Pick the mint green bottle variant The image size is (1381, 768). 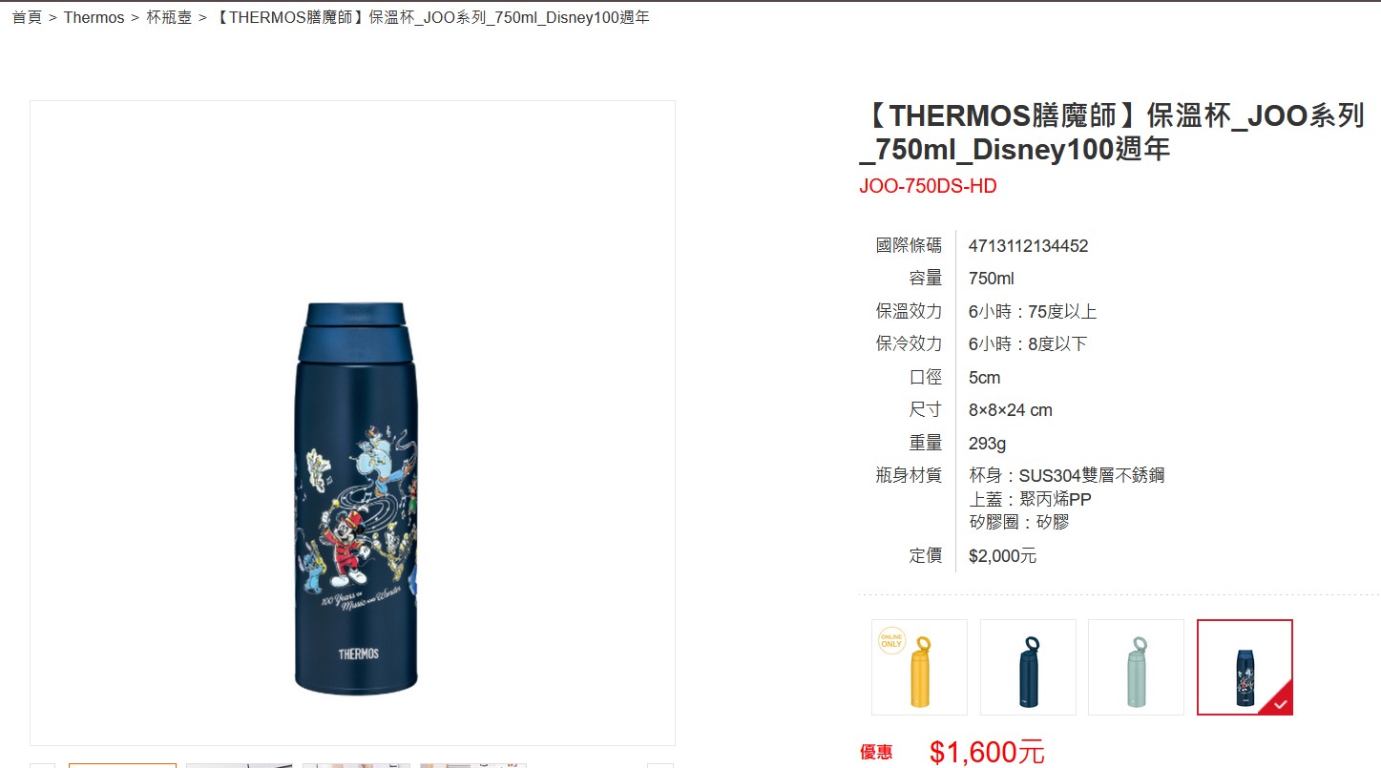(x=1136, y=667)
